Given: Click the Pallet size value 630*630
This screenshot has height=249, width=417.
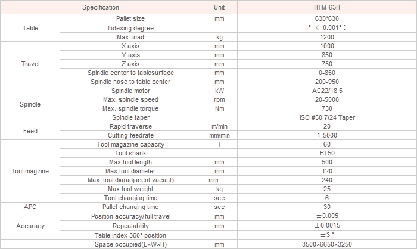Looking at the screenshot, I should point(327,18).
